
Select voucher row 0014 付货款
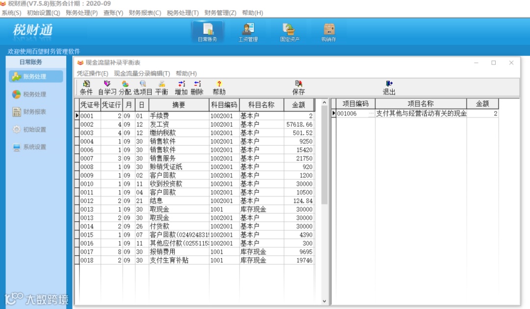(196, 226)
